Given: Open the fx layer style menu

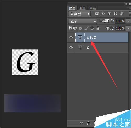Looking at the screenshot, I should [x=89, y=123].
